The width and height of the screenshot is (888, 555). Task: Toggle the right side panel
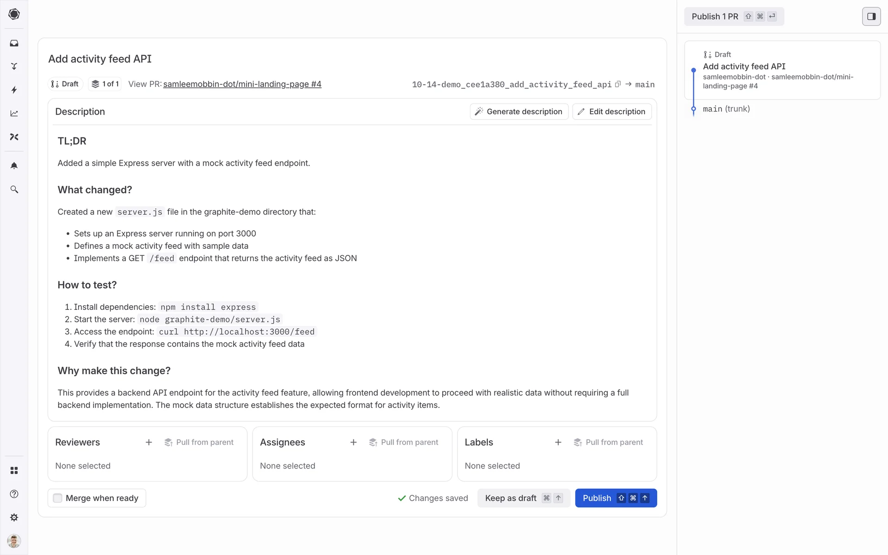pyautogui.click(x=871, y=17)
